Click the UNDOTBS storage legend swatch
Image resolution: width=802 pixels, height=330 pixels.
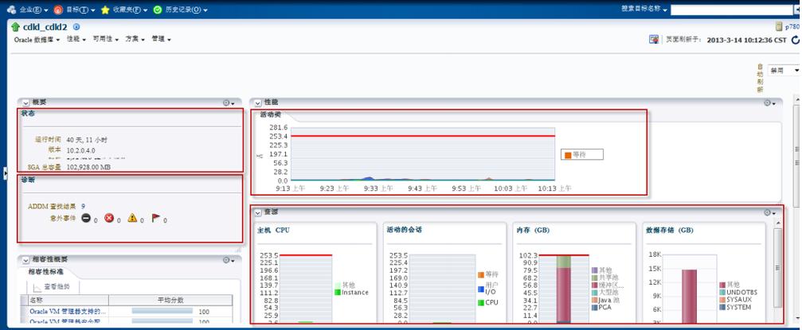(x=722, y=293)
